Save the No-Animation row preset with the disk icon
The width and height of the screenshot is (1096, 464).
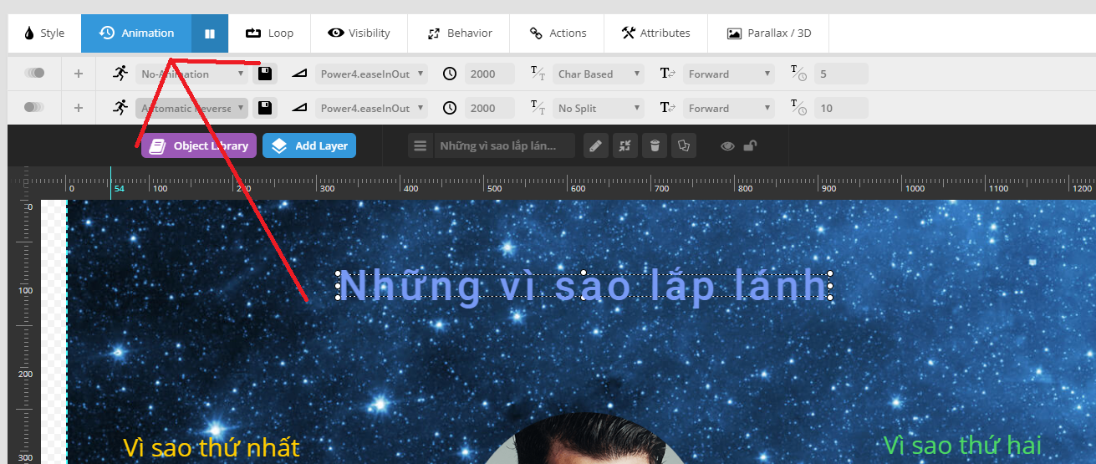(x=265, y=74)
